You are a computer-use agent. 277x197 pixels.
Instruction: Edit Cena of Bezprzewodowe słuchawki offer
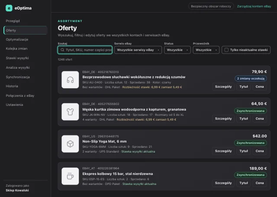pos(260,86)
